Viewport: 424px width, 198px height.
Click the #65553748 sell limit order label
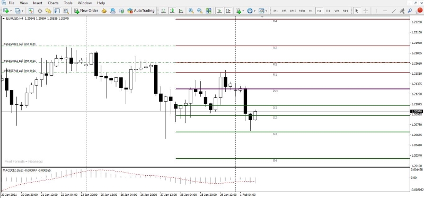[x=20, y=71]
